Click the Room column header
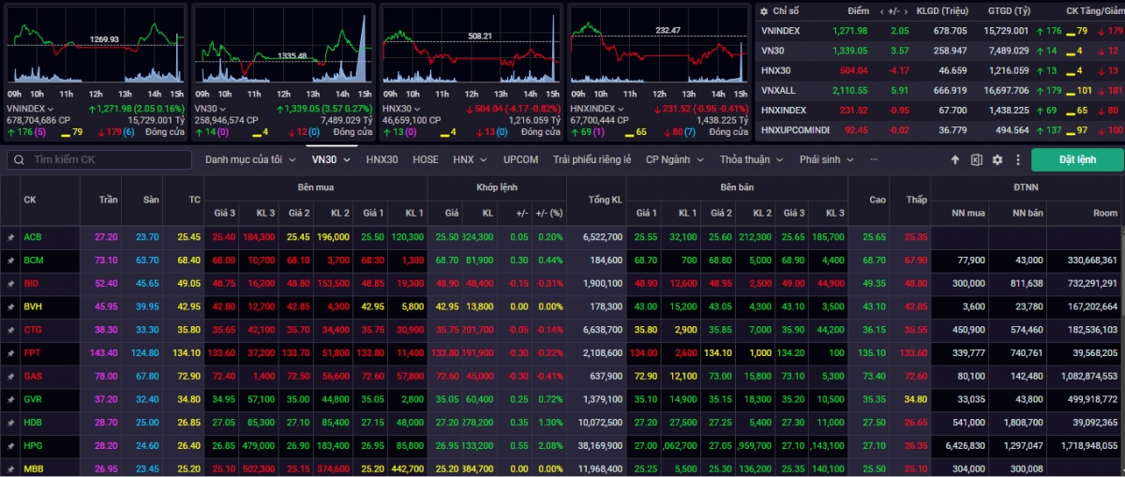 [1105, 213]
